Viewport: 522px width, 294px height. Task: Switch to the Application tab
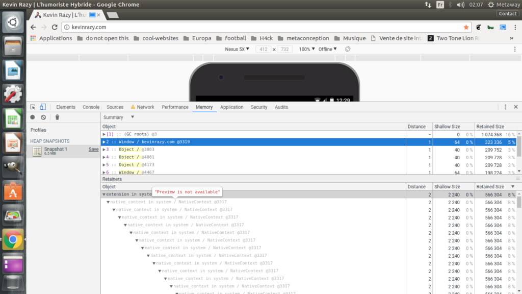point(232,107)
